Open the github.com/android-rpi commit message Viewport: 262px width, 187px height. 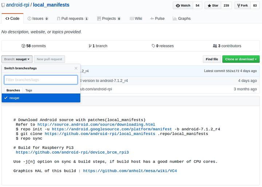96,89
